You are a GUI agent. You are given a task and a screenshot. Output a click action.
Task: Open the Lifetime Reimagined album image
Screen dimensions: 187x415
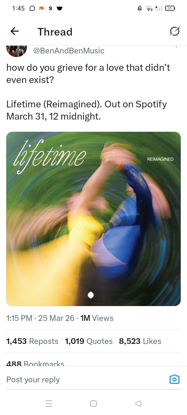[94, 219]
